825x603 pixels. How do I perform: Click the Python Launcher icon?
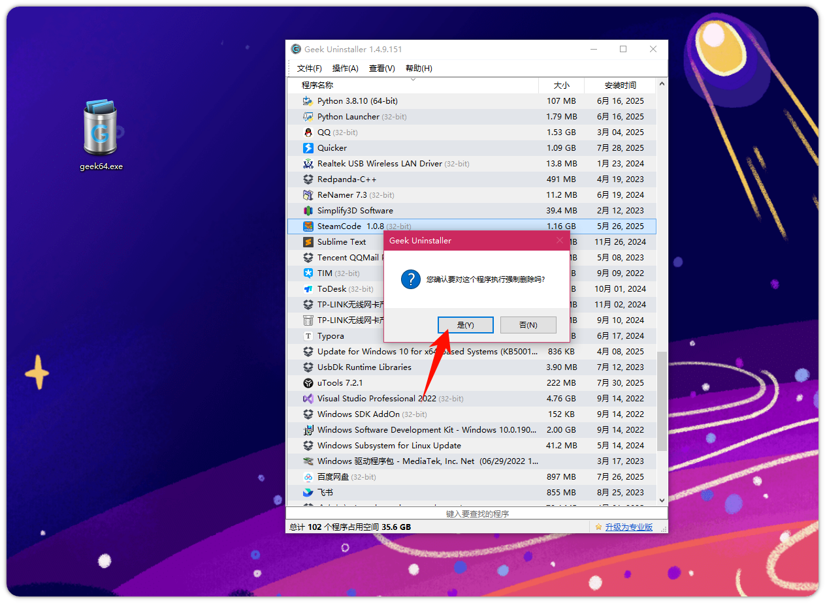point(308,117)
